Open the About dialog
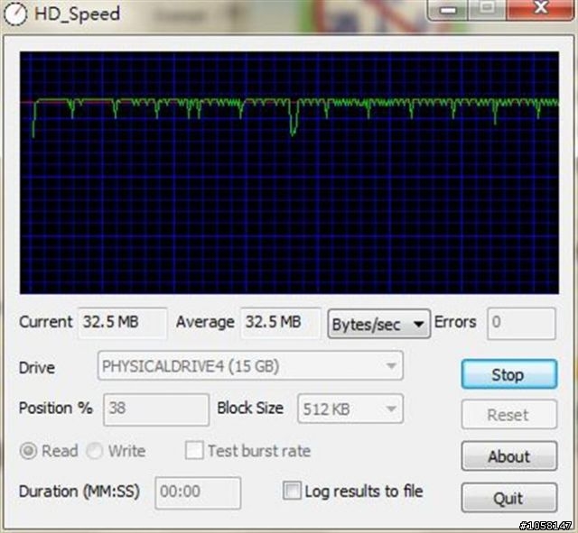 point(509,456)
